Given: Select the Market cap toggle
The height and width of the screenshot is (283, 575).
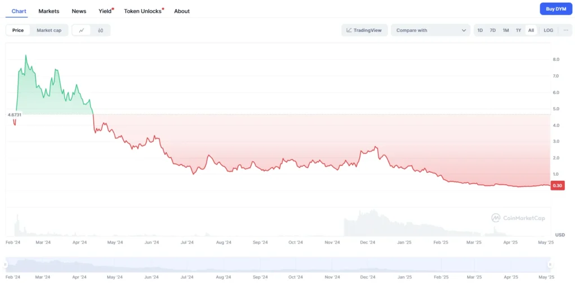Looking at the screenshot, I should 49,30.
